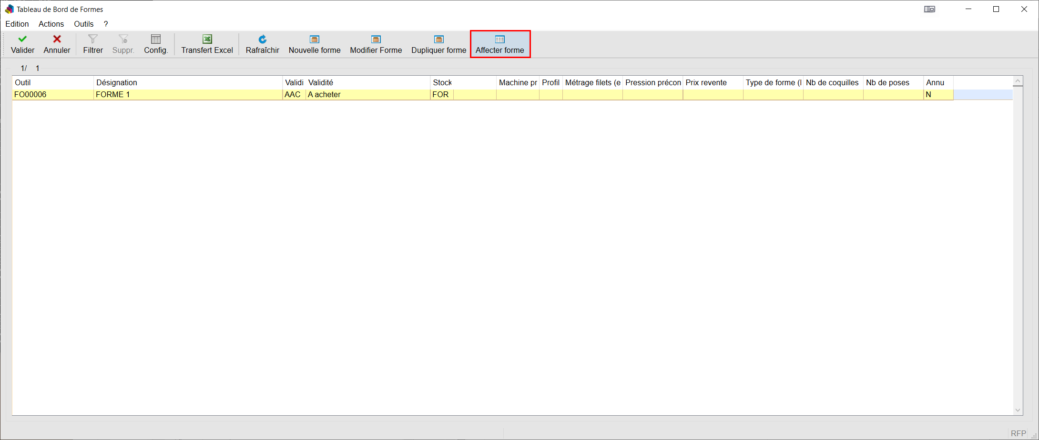This screenshot has width=1039, height=440.
Task: Sort by the Désignation column header
Action: (188, 82)
